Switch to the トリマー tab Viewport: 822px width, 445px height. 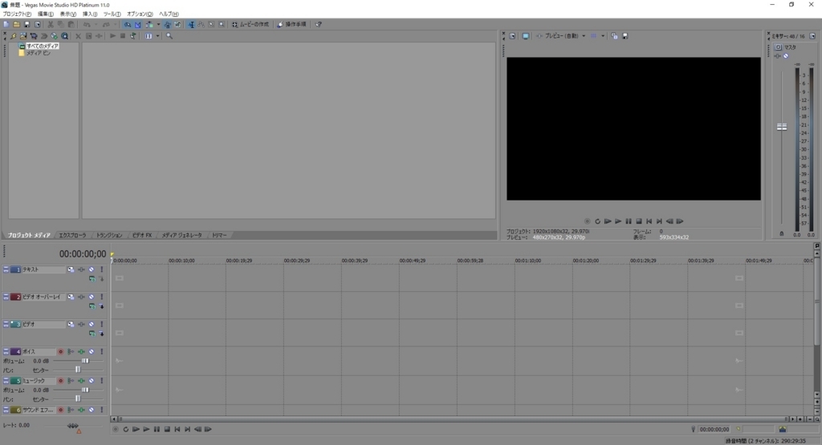[219, 236]
